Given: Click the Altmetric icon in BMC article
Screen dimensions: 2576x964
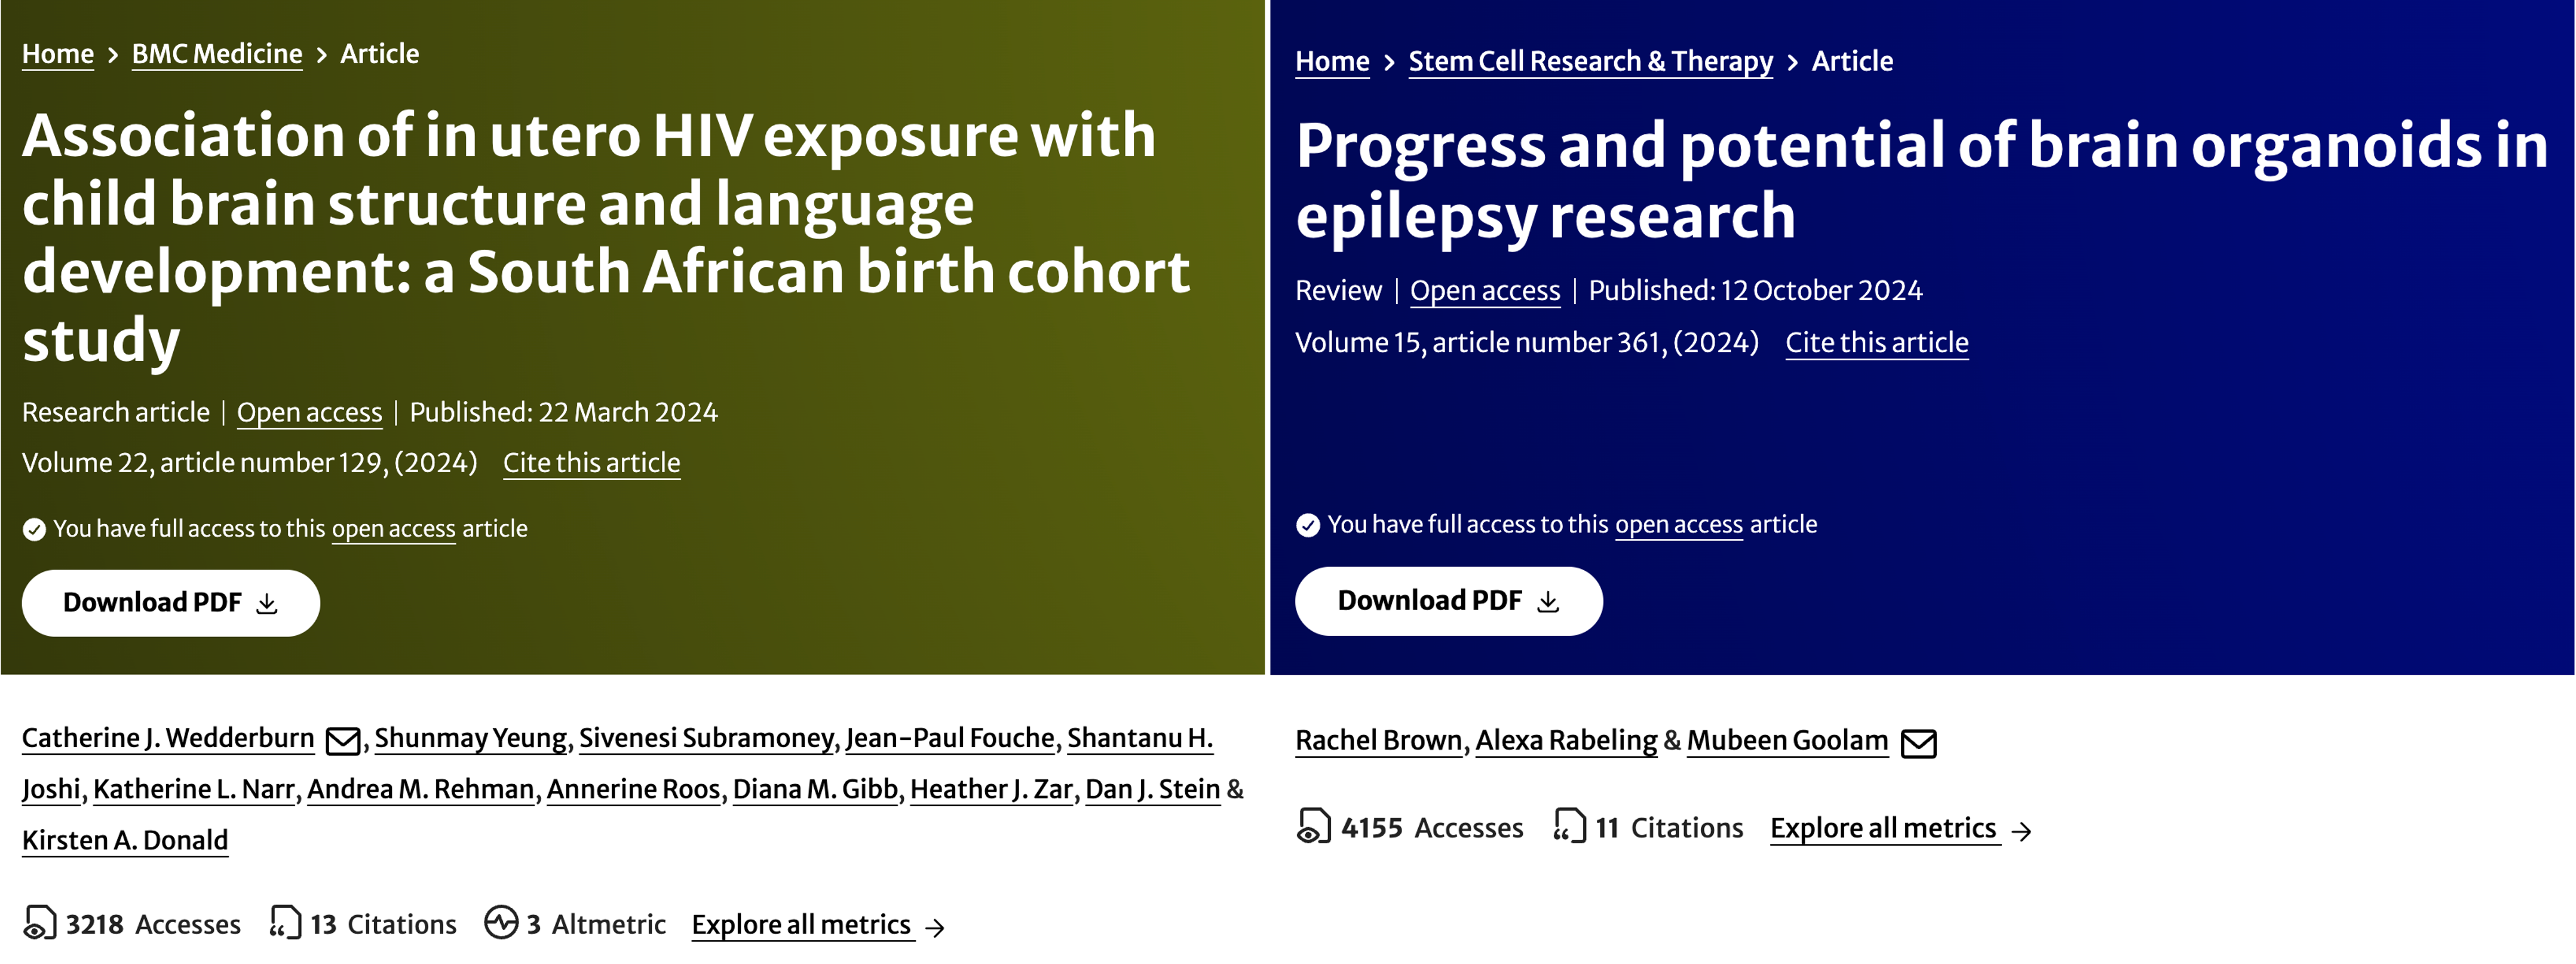Looking at the screenshot, I should coord(501,922).
